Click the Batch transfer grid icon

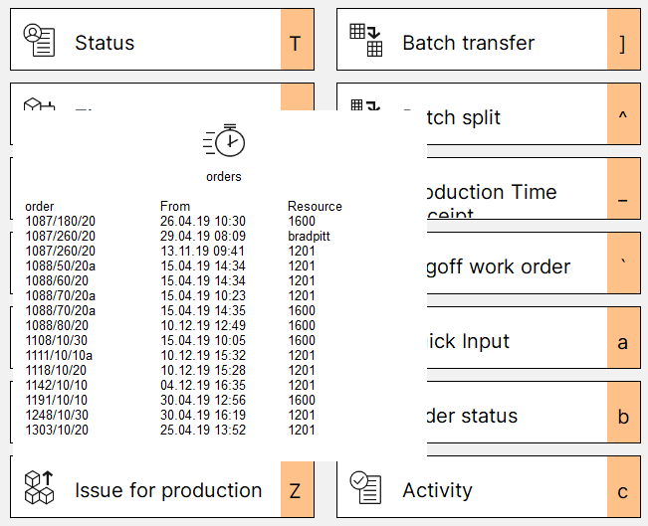coord(365,41)
